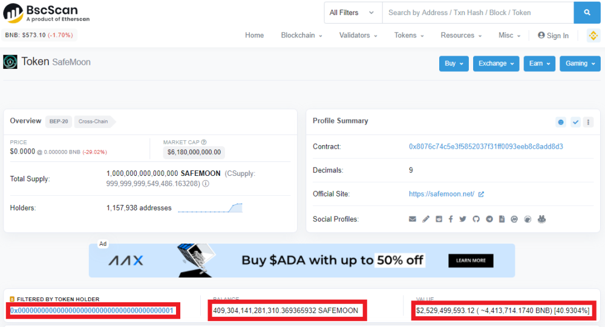Open the GitHub social profile icon
The image size is (605, 327).
(476, 219)
